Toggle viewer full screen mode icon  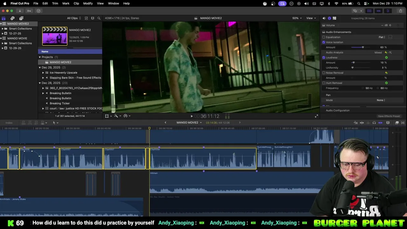[x=316, y=116]
